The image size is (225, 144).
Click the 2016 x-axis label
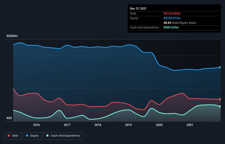pos(36,125)
